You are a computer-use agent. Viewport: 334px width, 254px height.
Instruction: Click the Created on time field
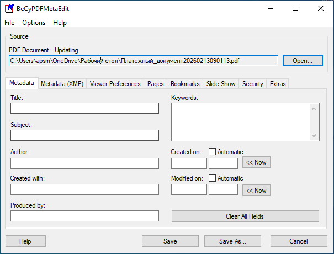pyautogui.click(x=223, y=163)
